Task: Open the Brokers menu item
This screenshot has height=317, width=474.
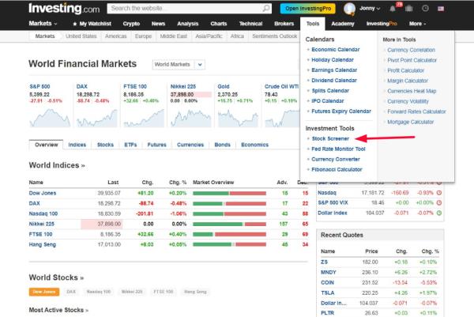Action: pos(284,24)
